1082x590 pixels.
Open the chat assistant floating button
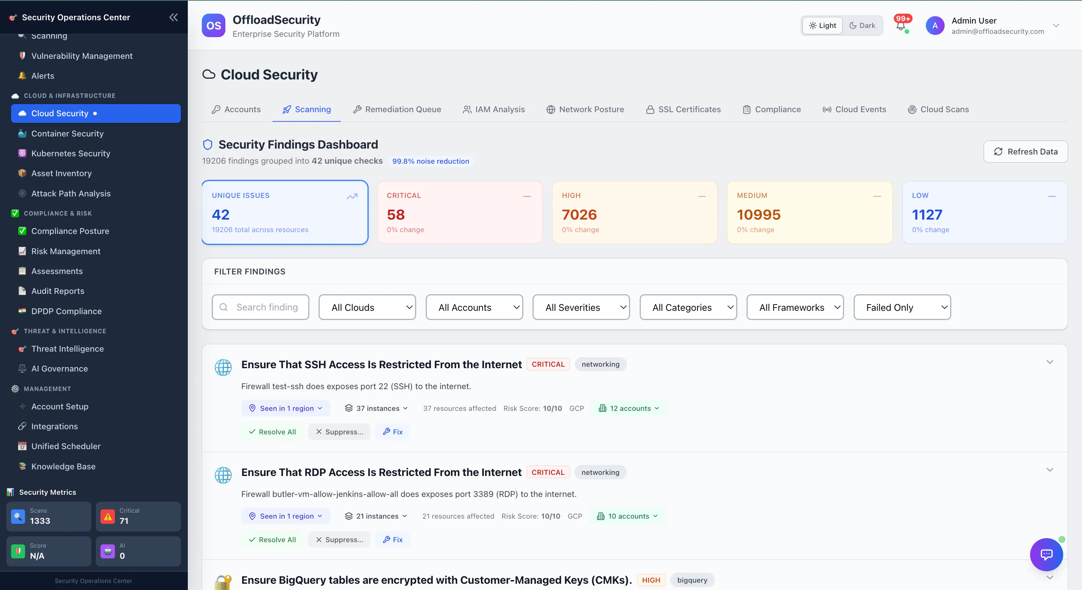point(1046,554)
